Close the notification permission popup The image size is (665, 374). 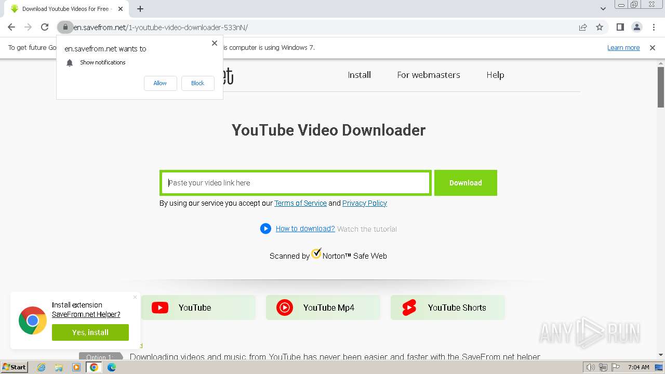215,43
